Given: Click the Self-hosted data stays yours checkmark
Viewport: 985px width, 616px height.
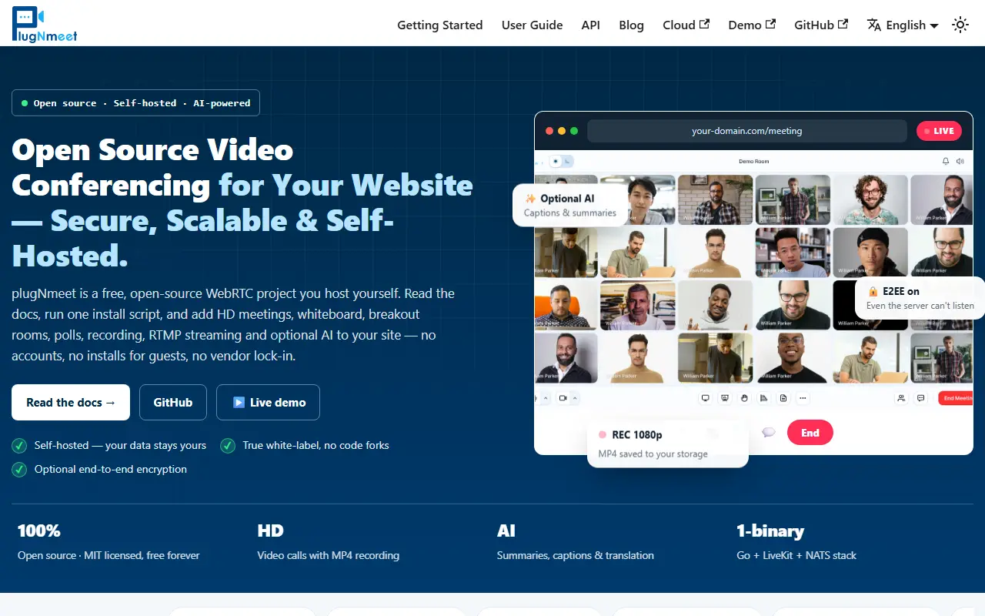Looking at the screenshot, I should (x=19, y=445).
